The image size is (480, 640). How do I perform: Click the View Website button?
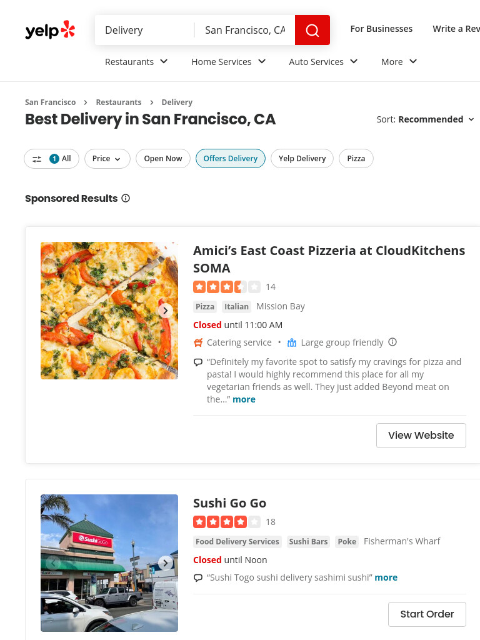(421, 436)
